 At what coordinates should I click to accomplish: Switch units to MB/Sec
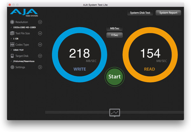point(115,28)
